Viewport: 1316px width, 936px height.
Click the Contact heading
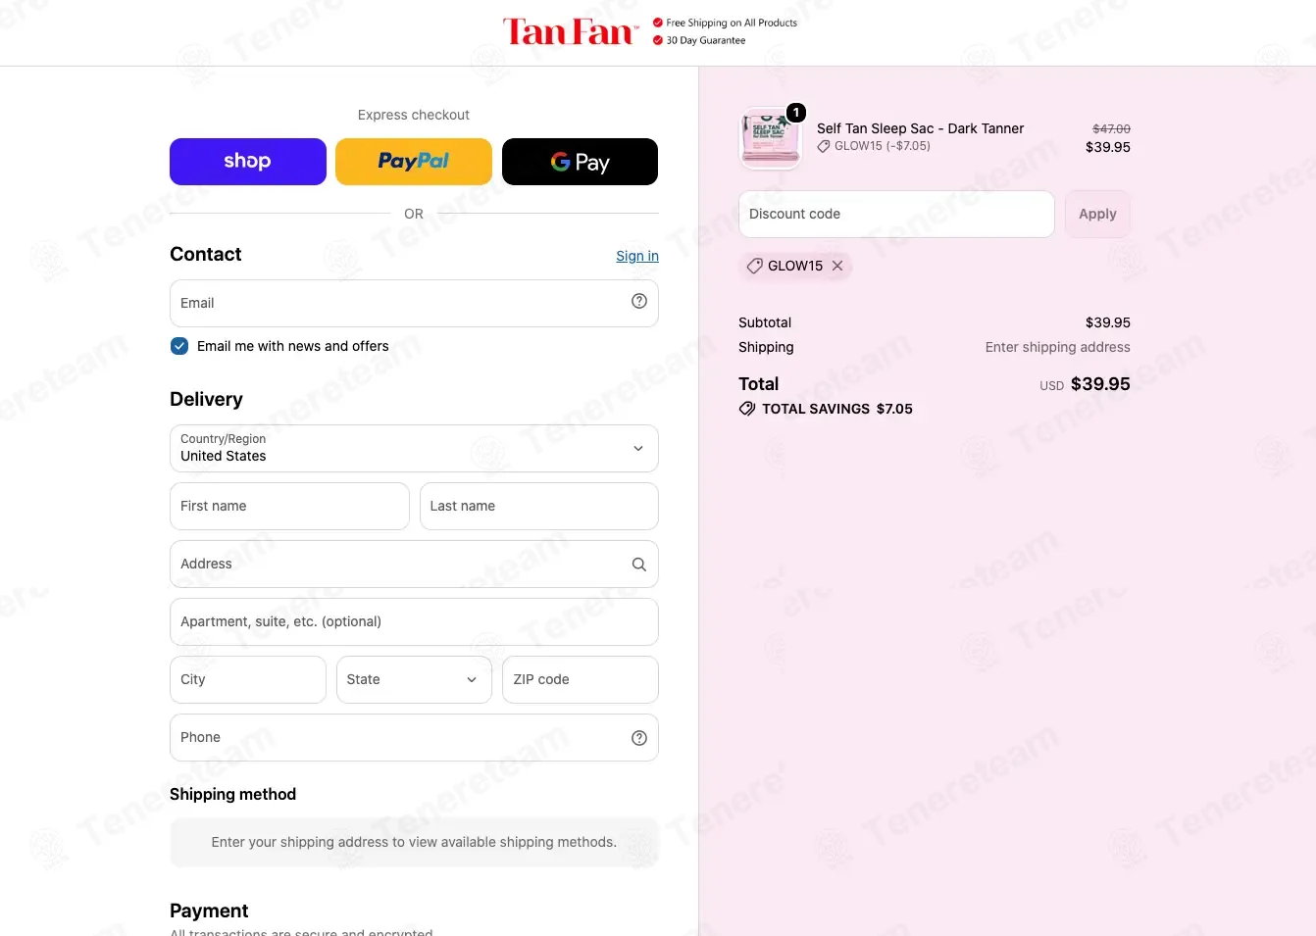point(205,254)
